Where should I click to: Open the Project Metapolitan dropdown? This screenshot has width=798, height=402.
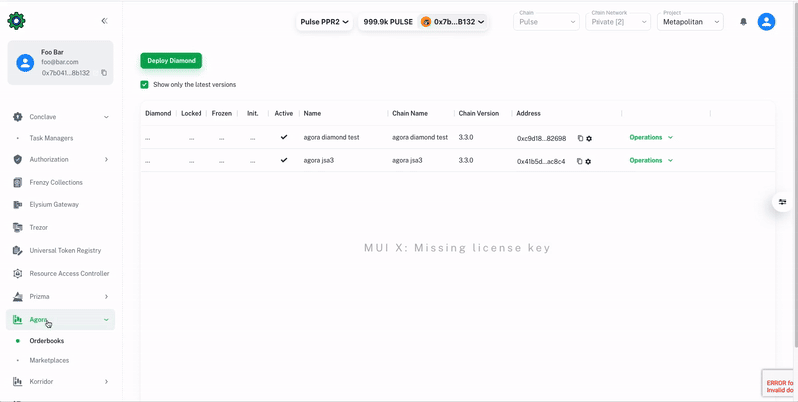[x=690, y=22]
